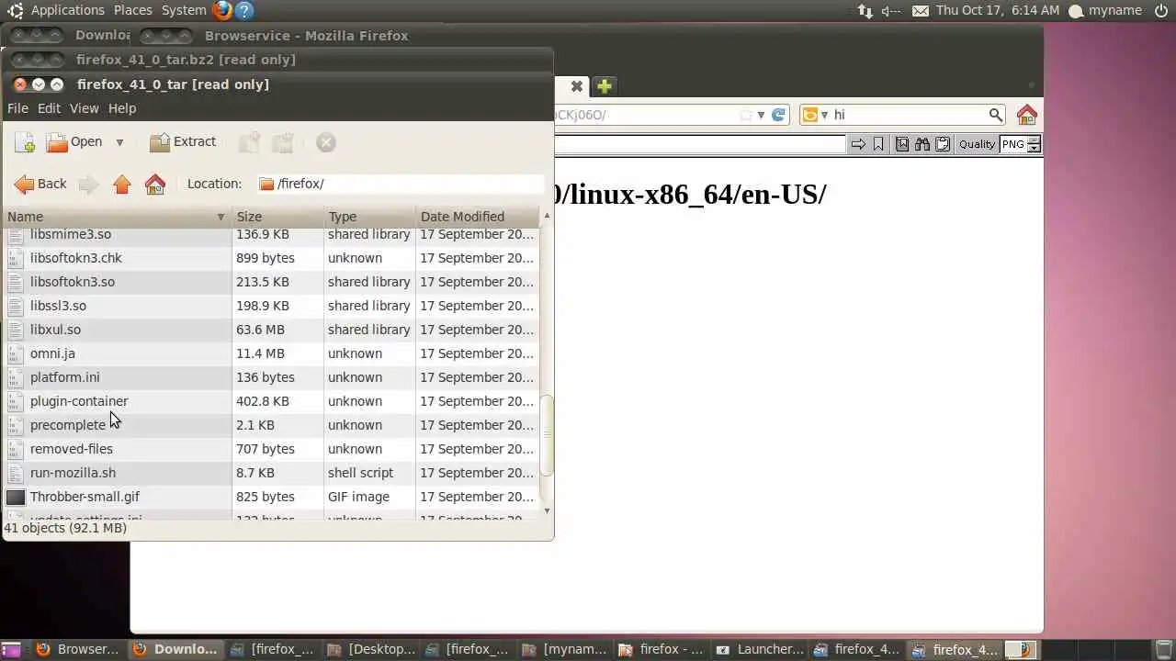Click the Quality PNG stepper control
The image size is (1176, 661).
[x=1034, y=144]
